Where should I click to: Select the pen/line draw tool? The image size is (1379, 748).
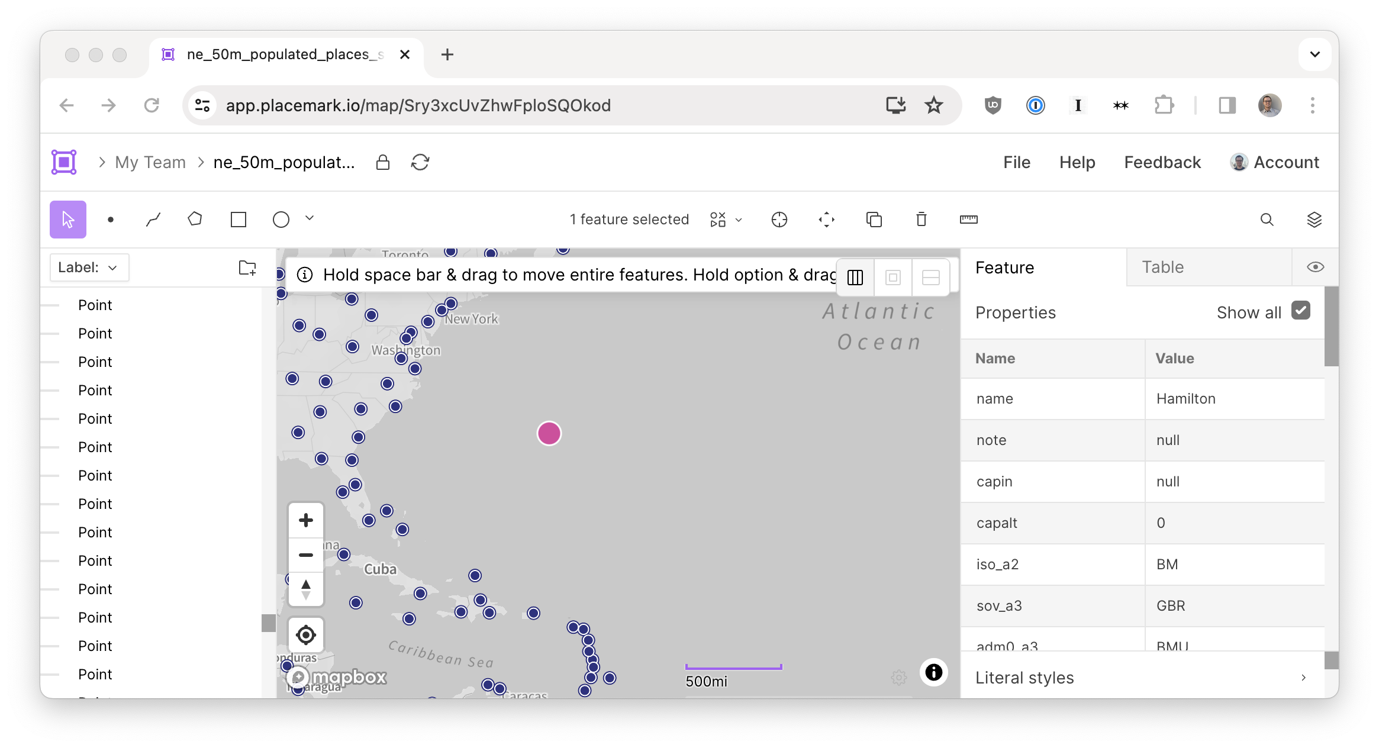pos(153,219)
